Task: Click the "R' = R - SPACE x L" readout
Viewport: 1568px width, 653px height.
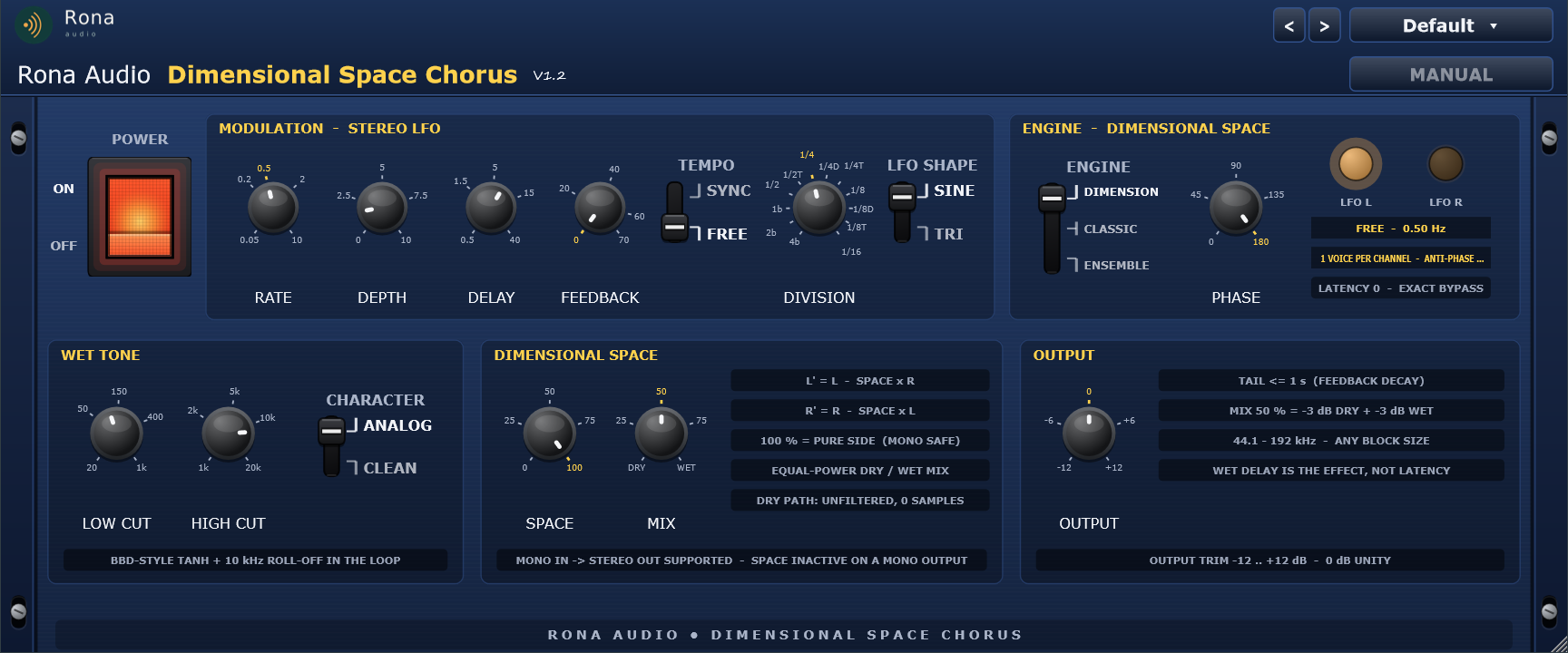Action: click(860, 411)
